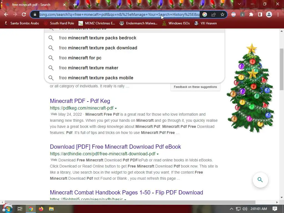Screen dimensions: 284x213
Task: Launch Firefox from the taskbar
Action: (x=41, y=209)
